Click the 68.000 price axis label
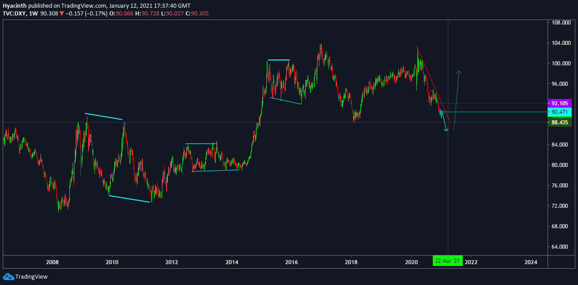This screenshot has height=285, width=578. [x=560, y=226]
